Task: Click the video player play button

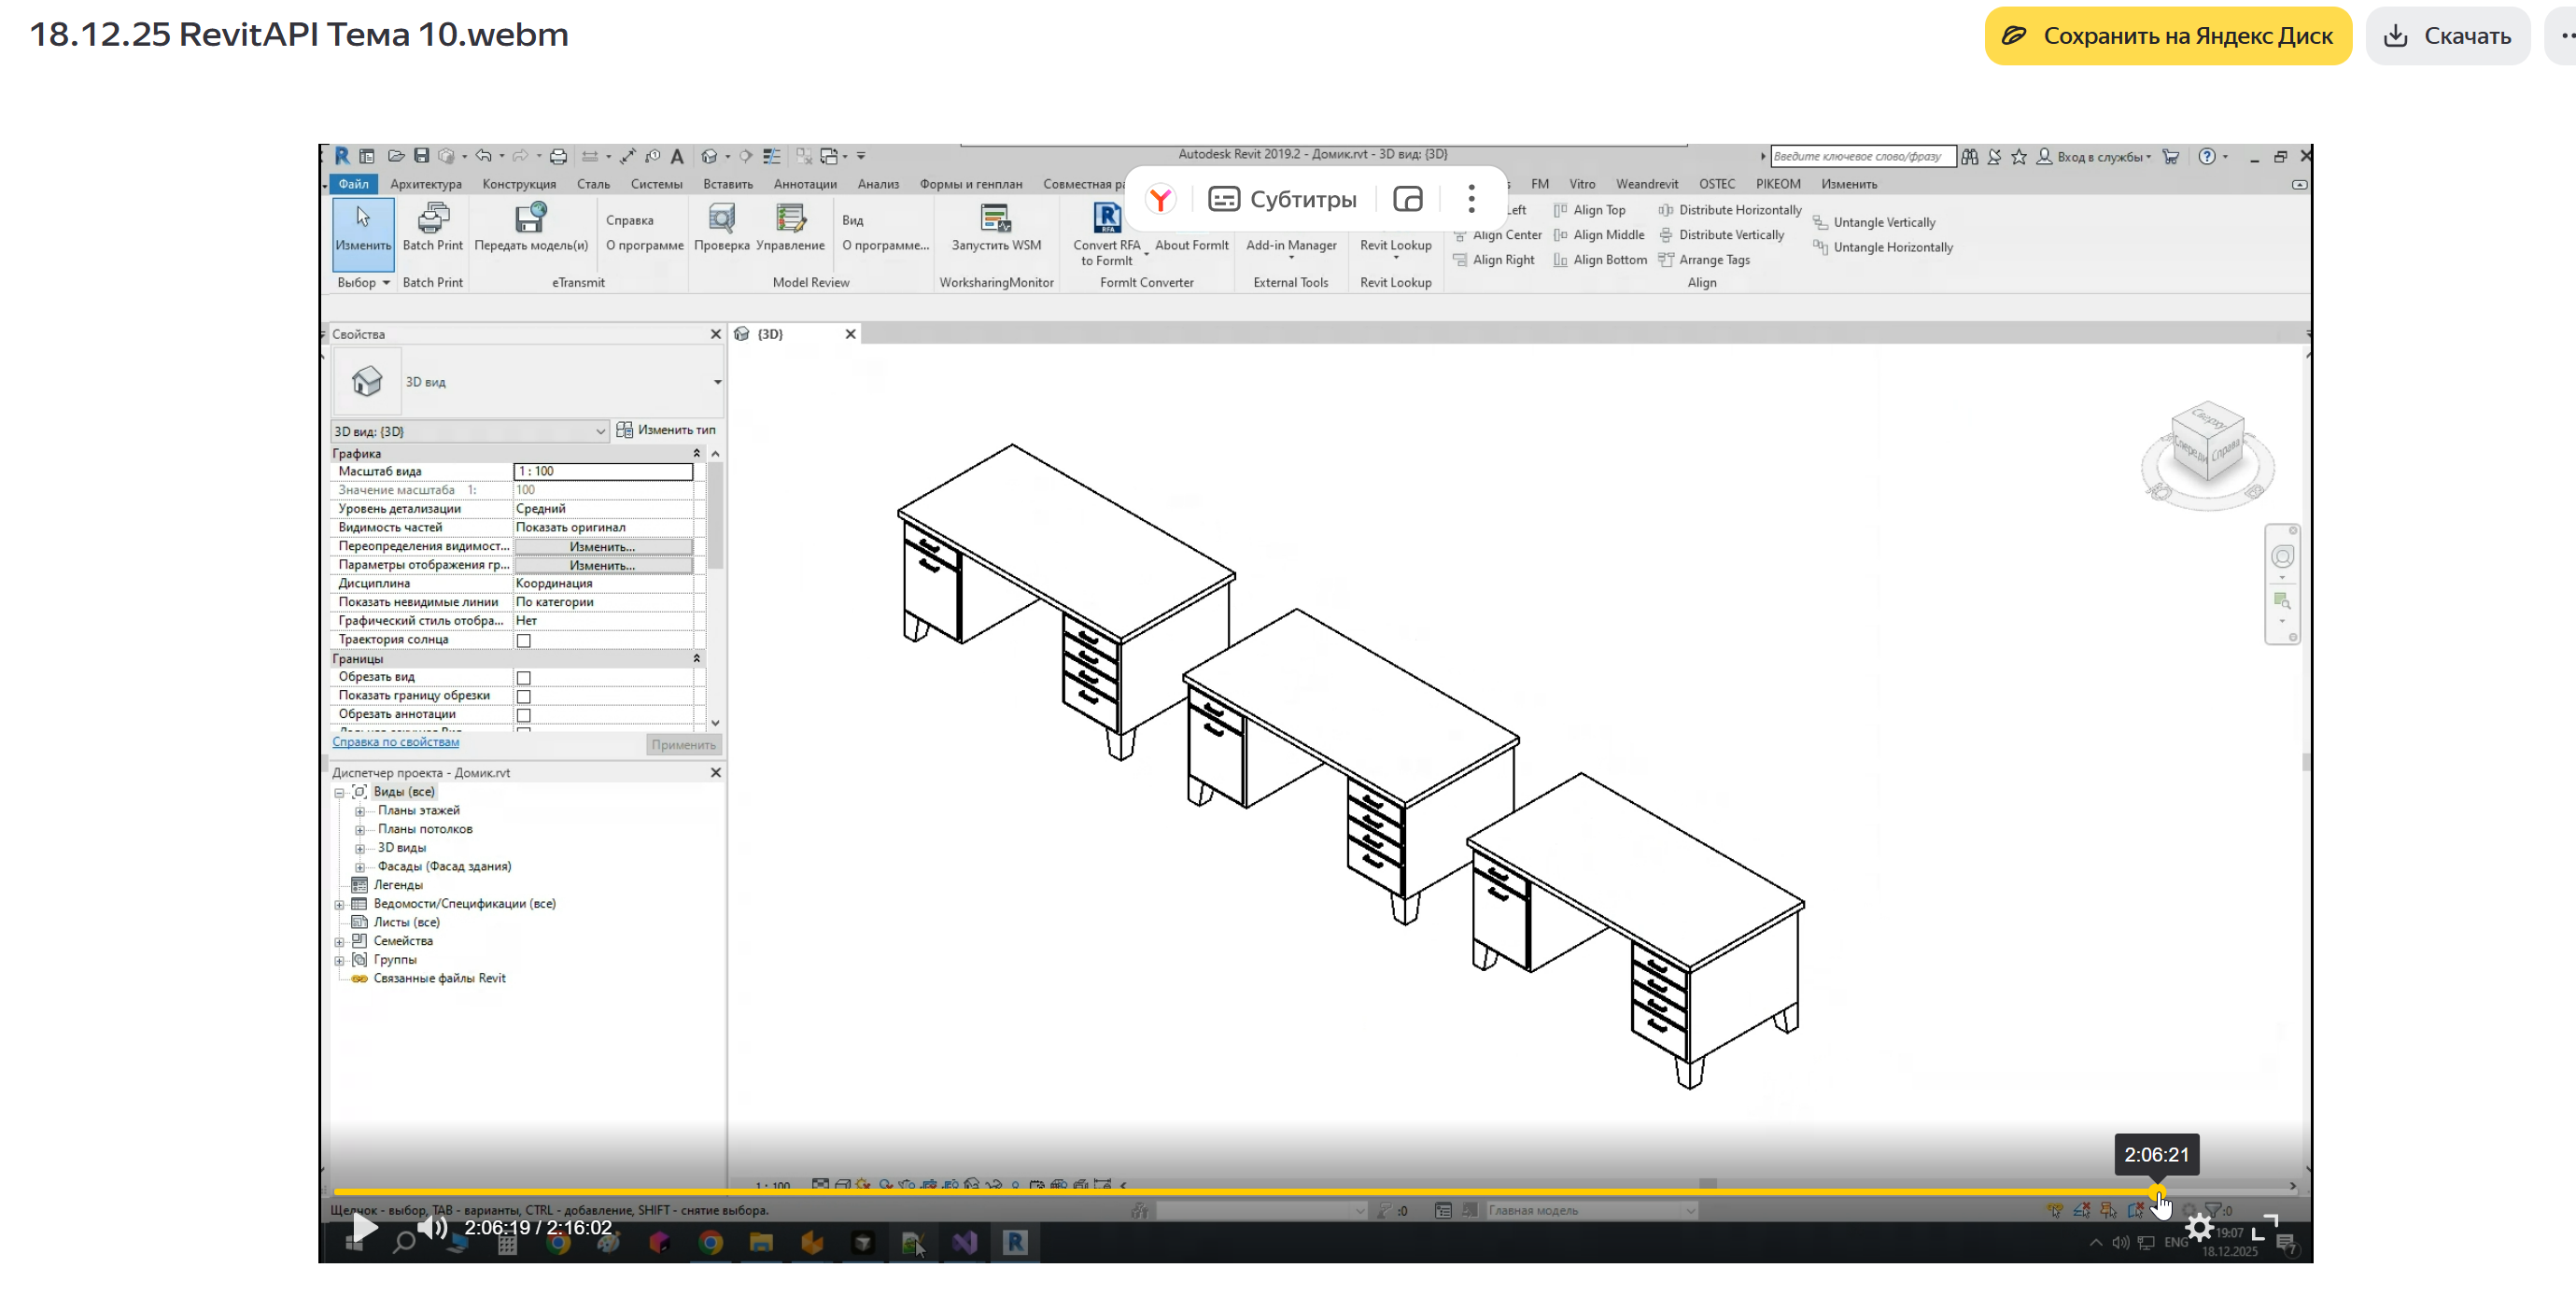Action: click(365, 1227)
